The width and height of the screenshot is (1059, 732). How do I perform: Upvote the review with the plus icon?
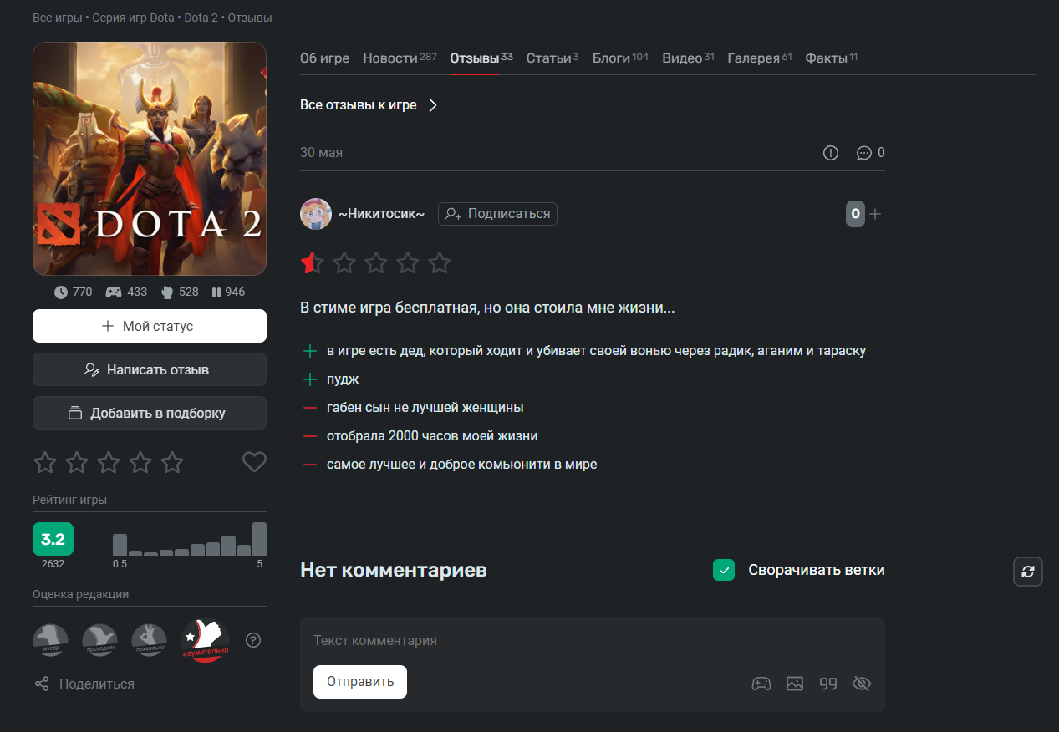(x=875, y=214)
